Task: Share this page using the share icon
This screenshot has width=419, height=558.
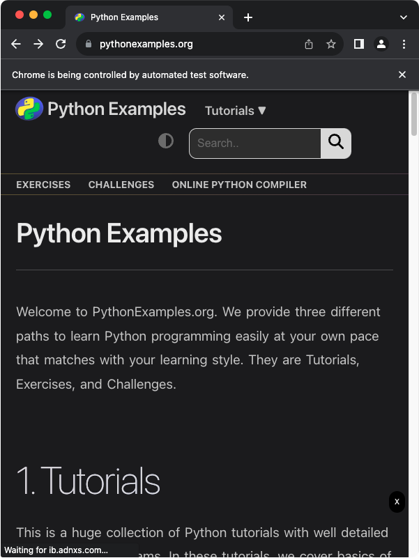Action: pos(309,44)
